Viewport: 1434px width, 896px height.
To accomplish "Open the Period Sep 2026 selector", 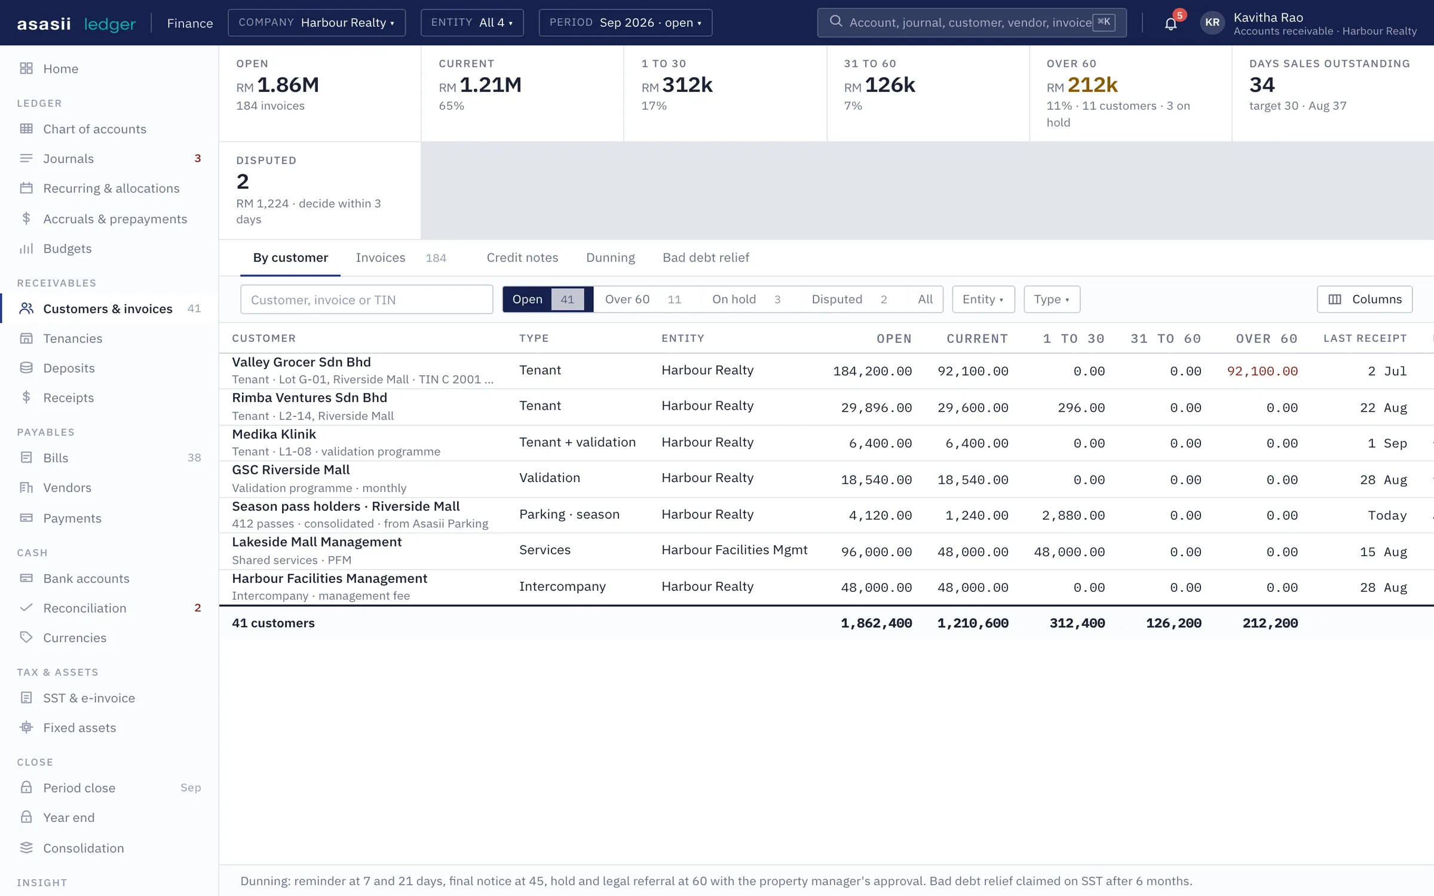I will [x=625, y=23].
